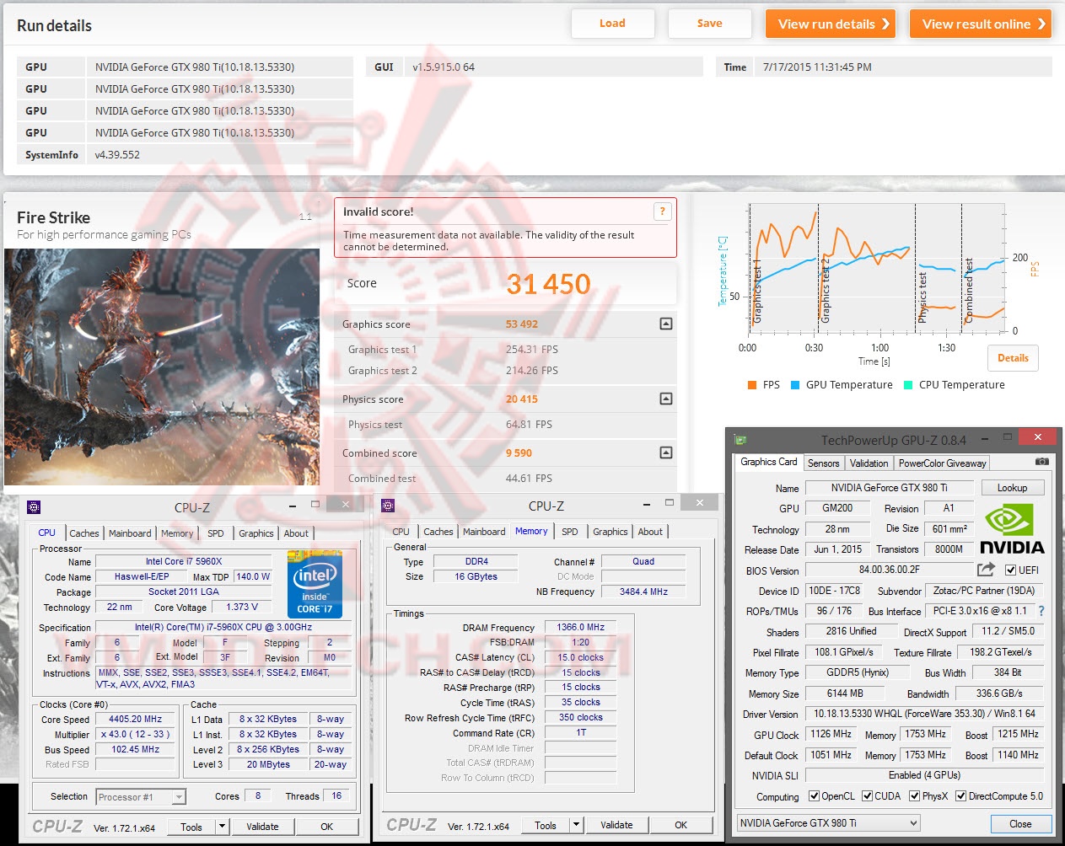
Task: Click the SystemInfo version v4.39.552
Action: coord(117,155)
